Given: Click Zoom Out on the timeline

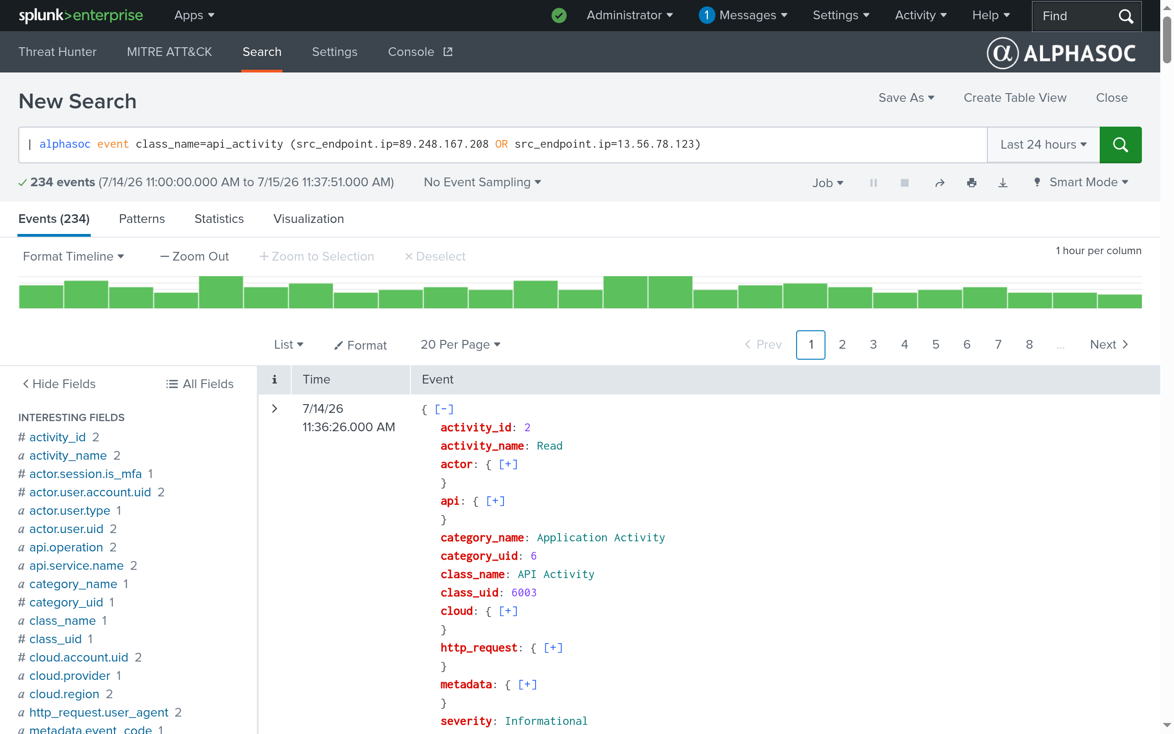Looking at the screenshot, I should pyautogui.click(x=194, y=256).
